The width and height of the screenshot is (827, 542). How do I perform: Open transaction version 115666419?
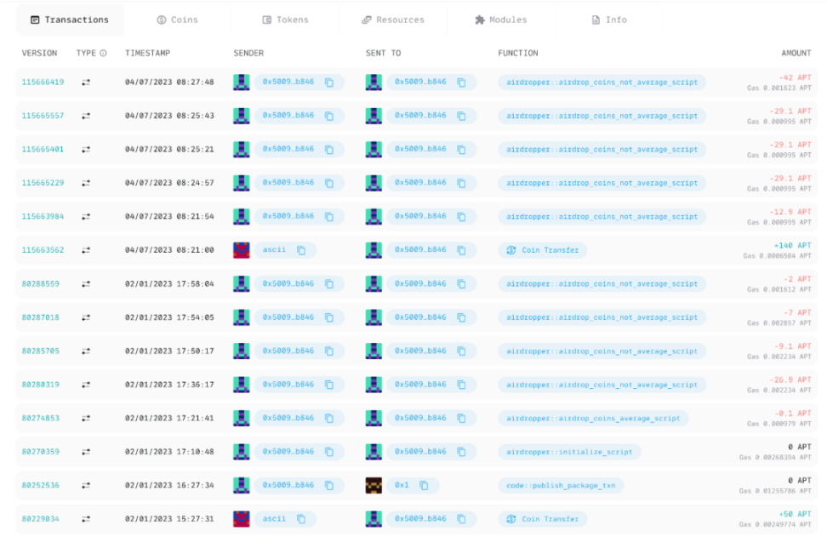[x=43, y=83]
